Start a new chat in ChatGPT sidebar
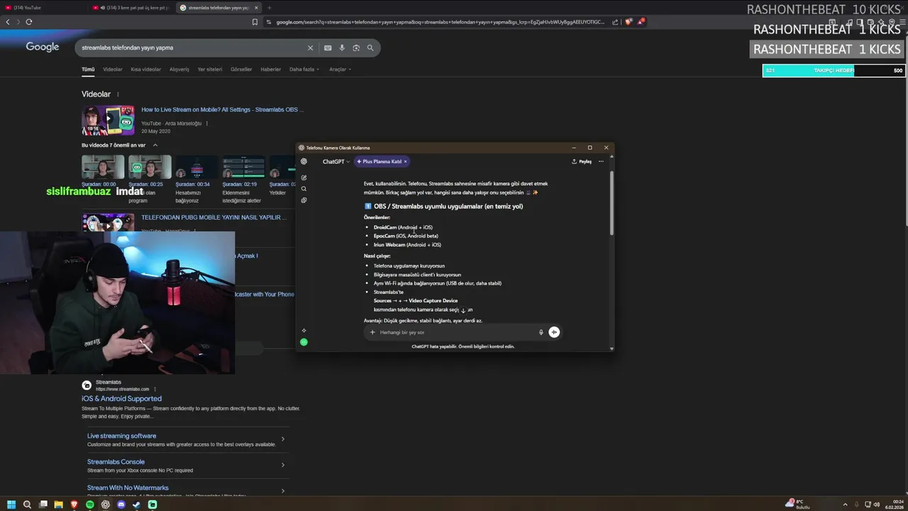908x511 pixels. (x=304, y=177)
